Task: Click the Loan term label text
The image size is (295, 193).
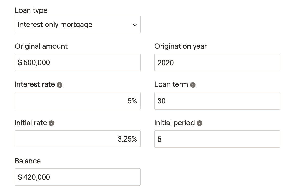Action: [x=171, y=84]
